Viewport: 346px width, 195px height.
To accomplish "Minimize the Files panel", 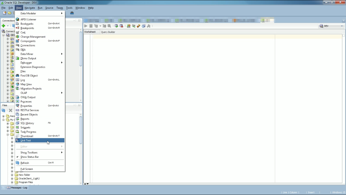I will [x=79, y=105].
